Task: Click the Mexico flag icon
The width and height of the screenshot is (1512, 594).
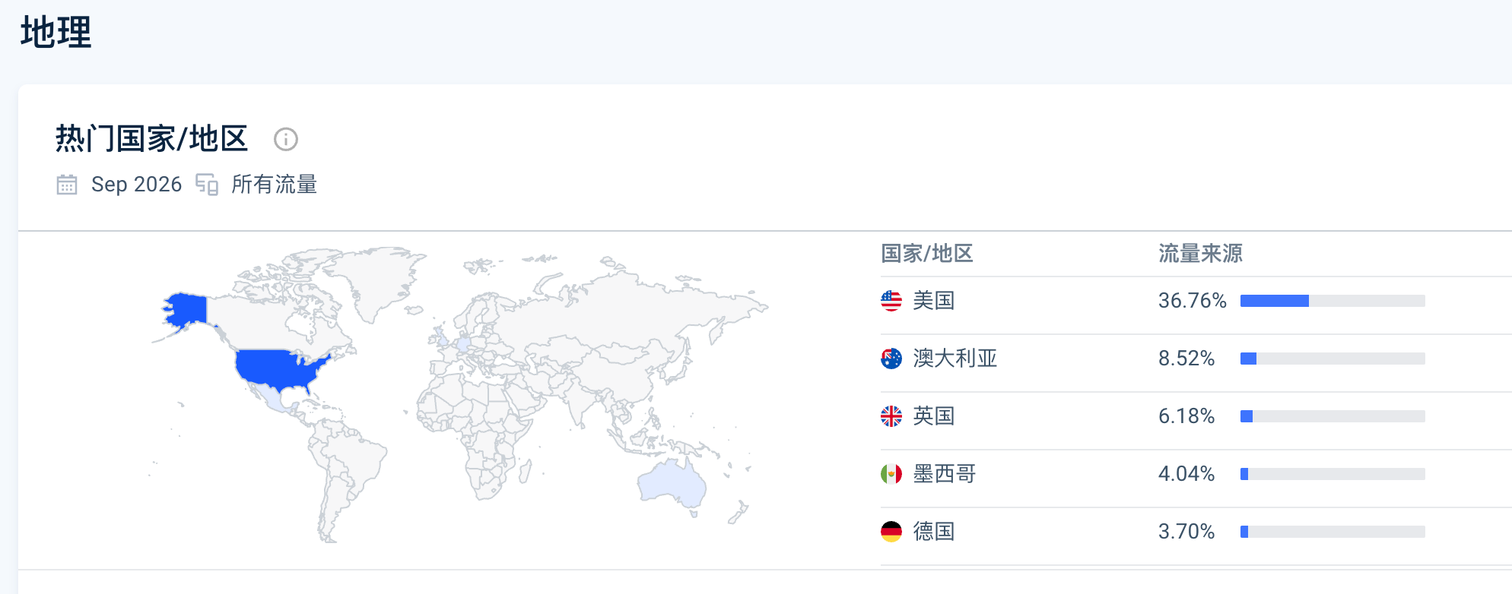Action: [891, 474]
